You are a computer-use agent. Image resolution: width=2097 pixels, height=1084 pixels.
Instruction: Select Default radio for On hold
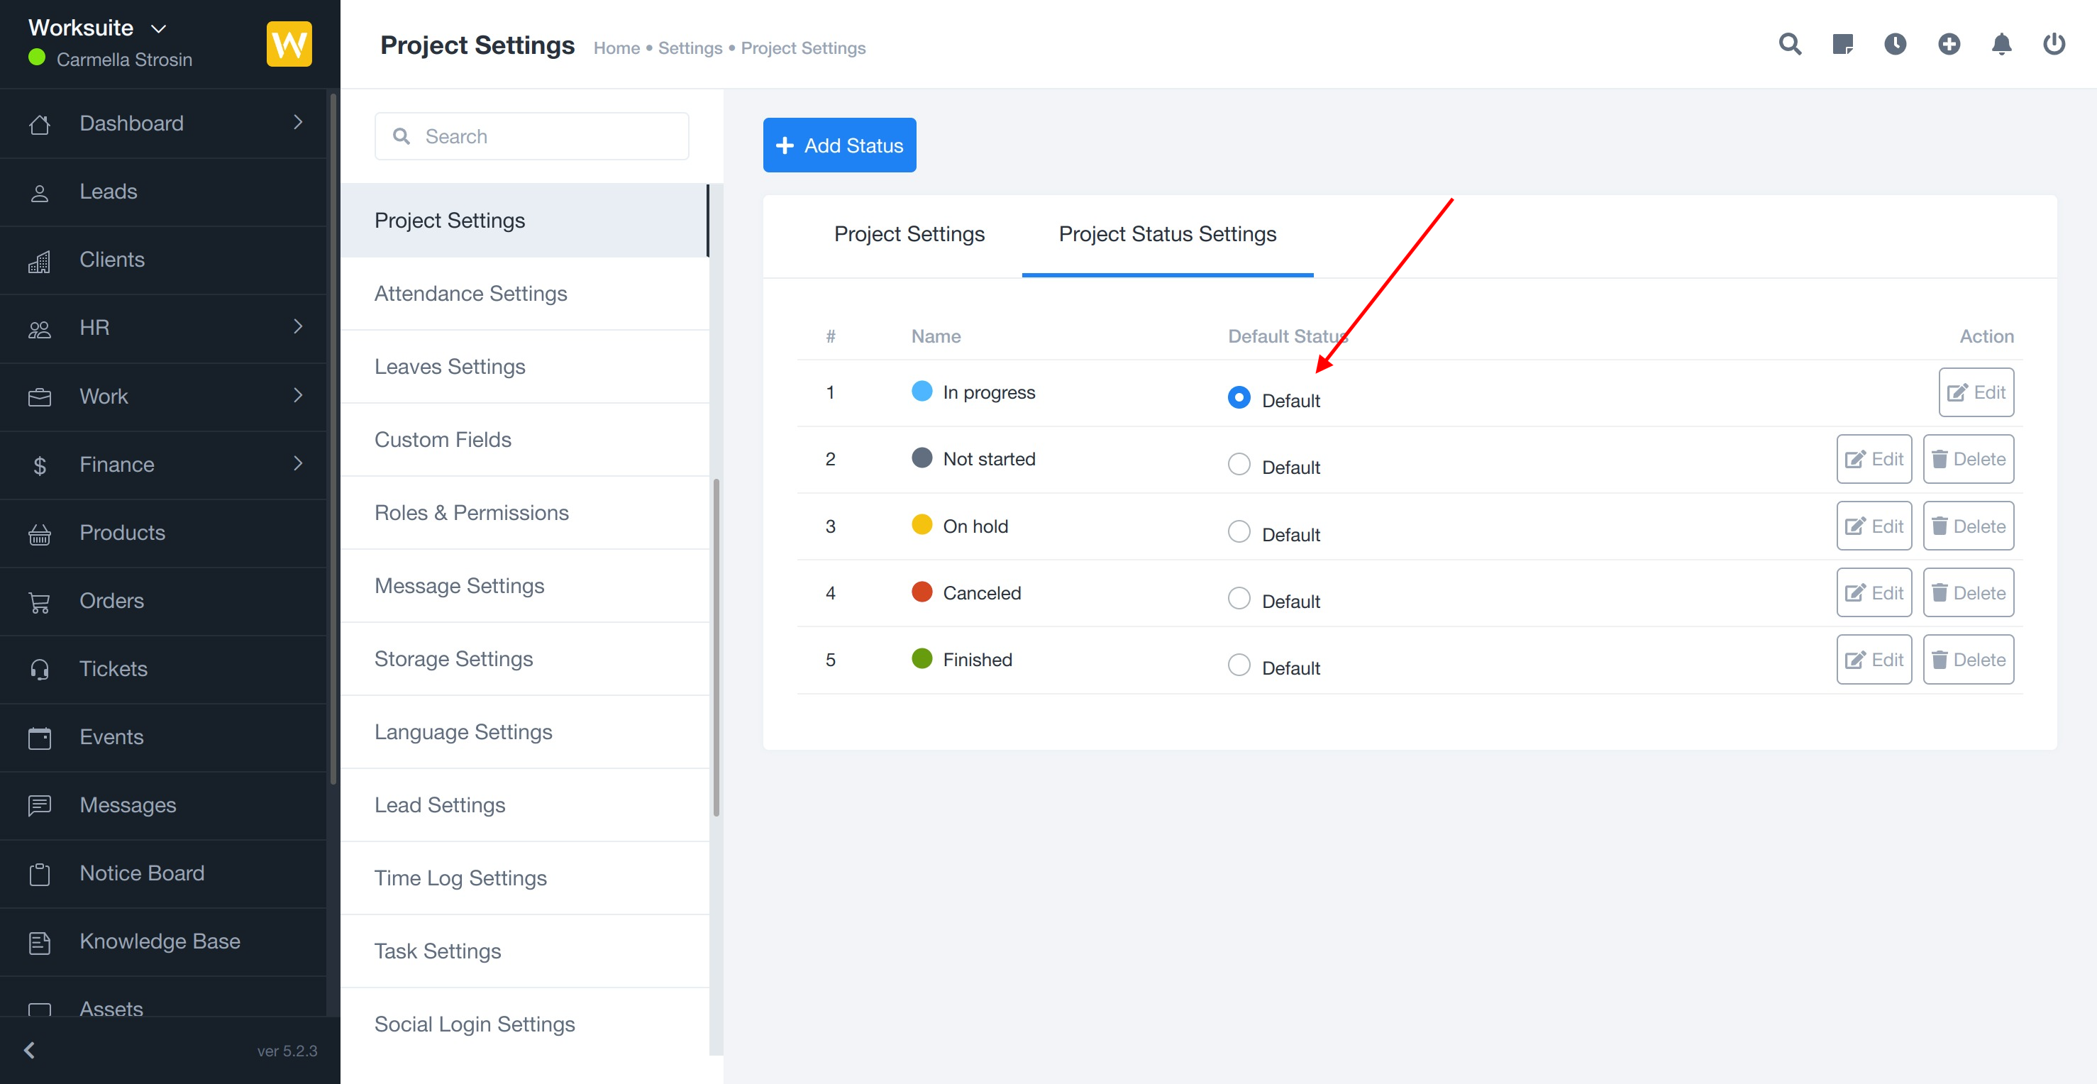point(1238,531)
